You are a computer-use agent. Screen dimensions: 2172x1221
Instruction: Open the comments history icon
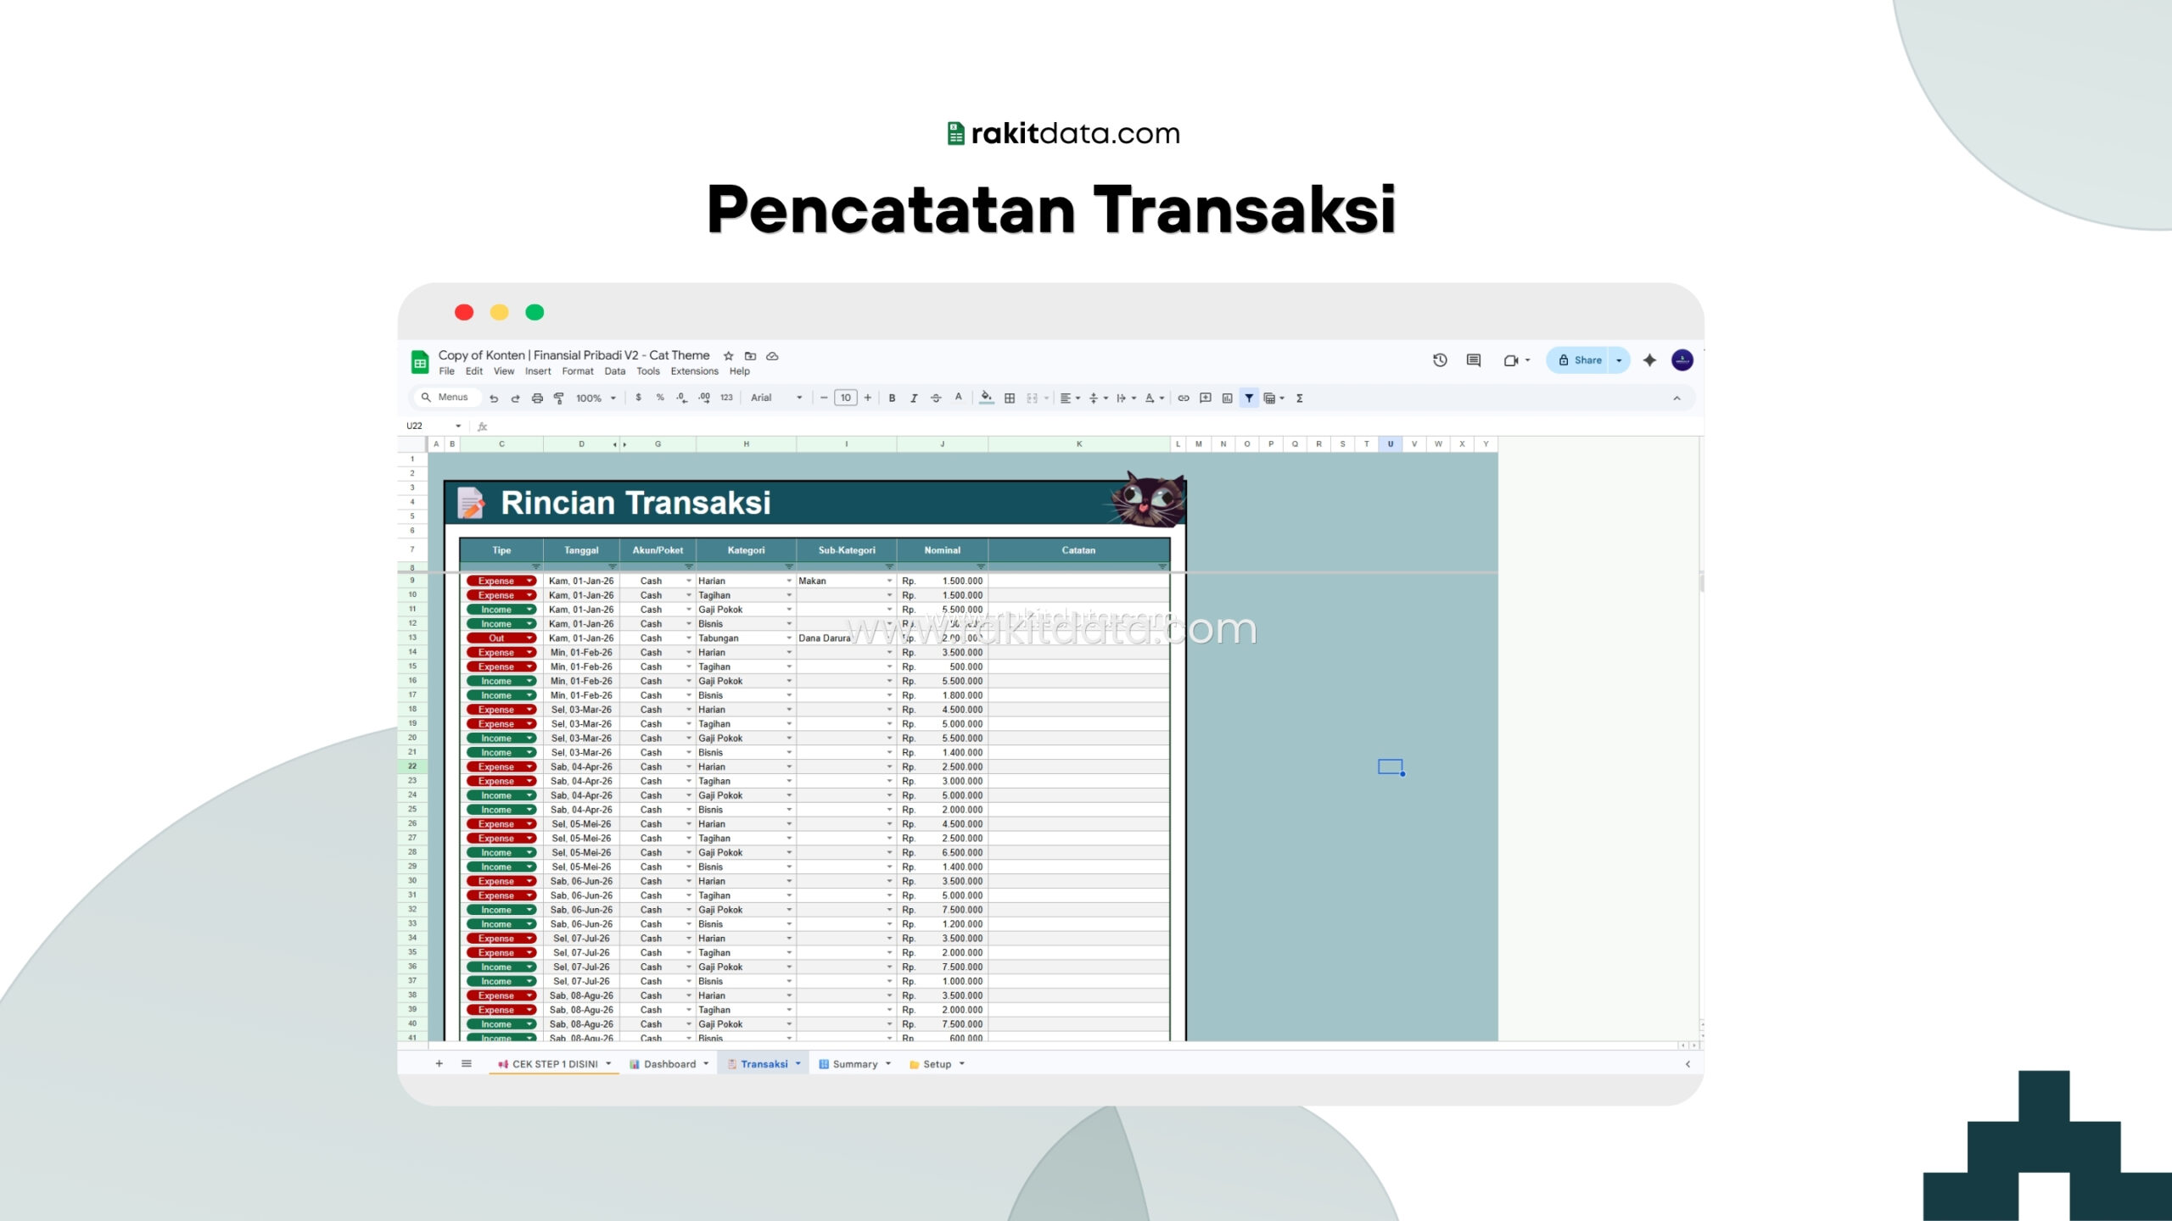(x=1474, y=360)
